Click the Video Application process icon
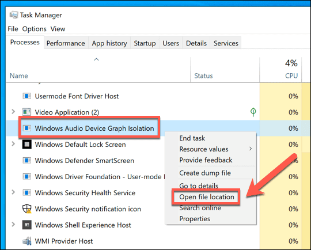This screenshot has height=250, width=311. (x=26, y=112)
